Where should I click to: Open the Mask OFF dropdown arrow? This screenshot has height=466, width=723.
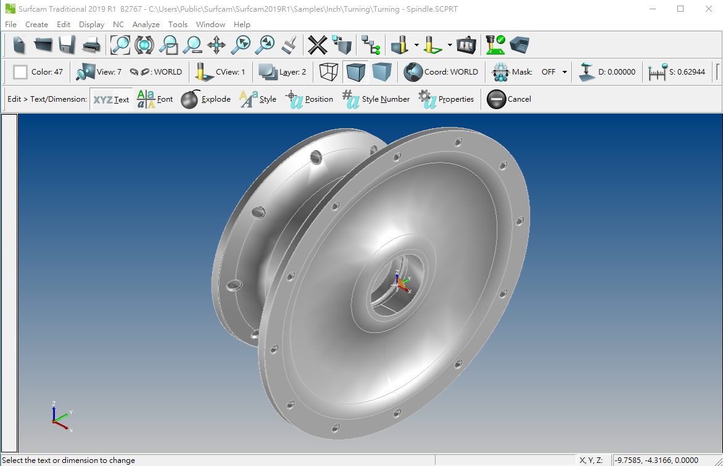(x=564, y=72)
